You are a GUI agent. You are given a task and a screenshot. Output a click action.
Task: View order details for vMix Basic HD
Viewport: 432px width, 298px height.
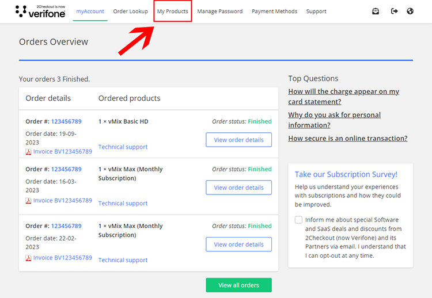[238, 140]
